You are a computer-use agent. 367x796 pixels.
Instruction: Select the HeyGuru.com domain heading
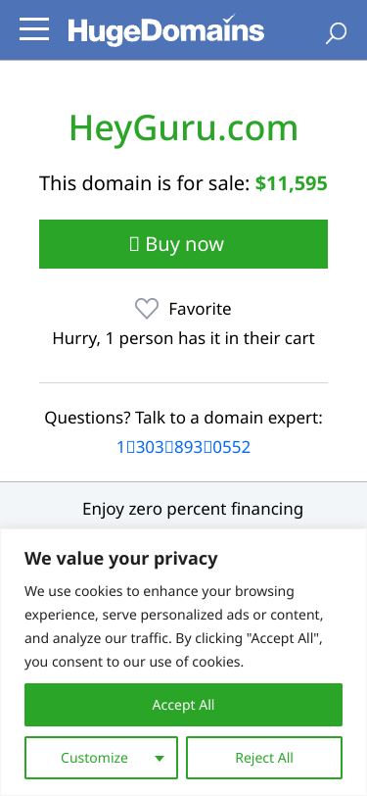click(184, 127)
